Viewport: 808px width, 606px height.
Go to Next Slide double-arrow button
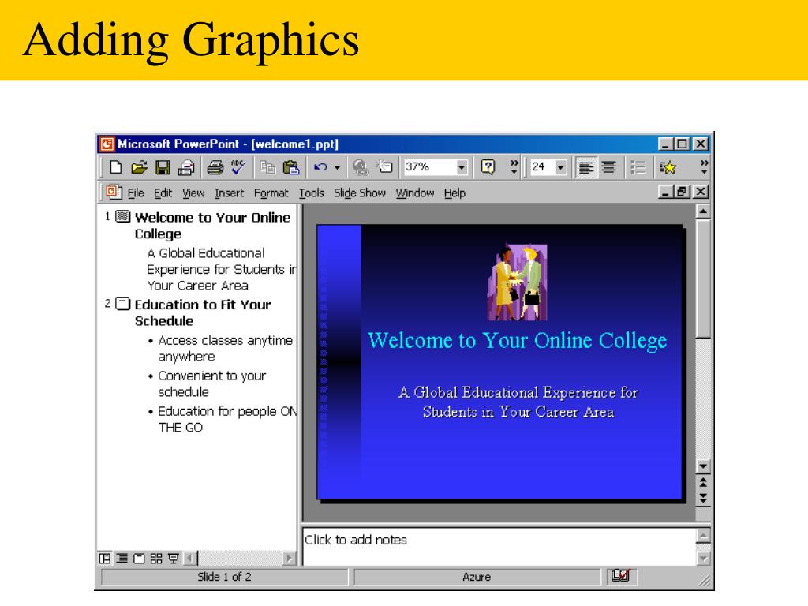pyautogui.click(x=703, y=499)
